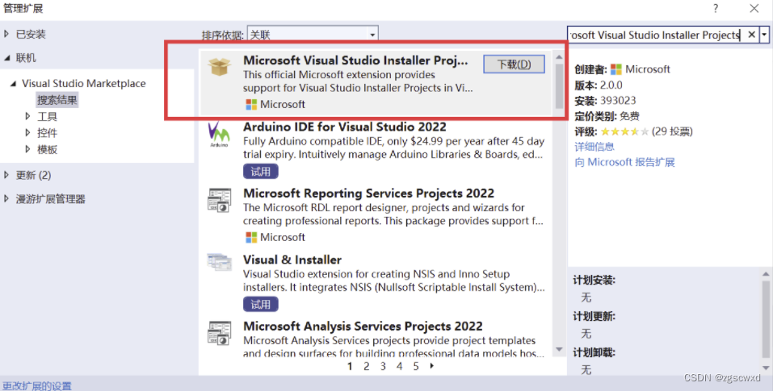Select Microsoft Analysis Services Projects 2022
Viewport: 773px width, 391px height.
[363, 326]
